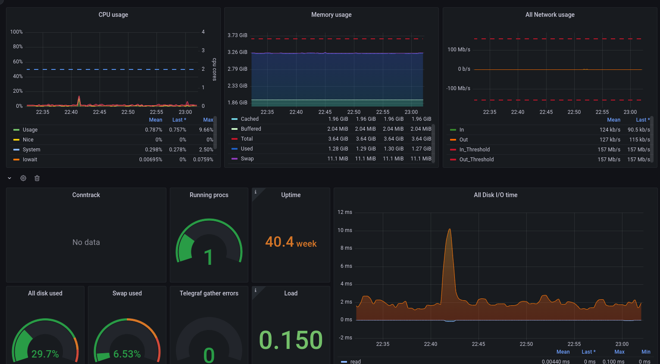Toggle Iowait series in CPU legend
This screenshot has height=364, width=660.
[x=30, y=160]
